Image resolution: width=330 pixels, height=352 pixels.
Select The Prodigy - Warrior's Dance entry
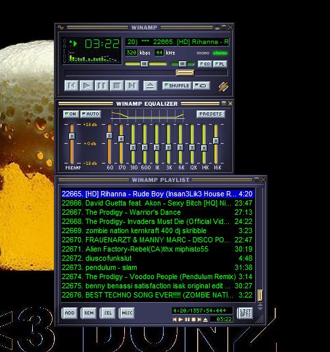(157, 212)
